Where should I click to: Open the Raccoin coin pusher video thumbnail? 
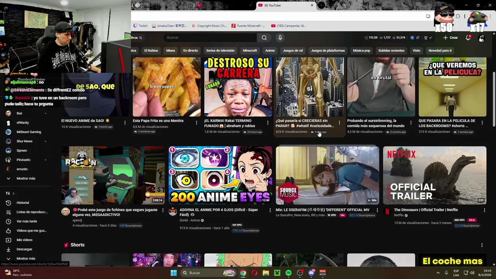click(x=113, y=175)
